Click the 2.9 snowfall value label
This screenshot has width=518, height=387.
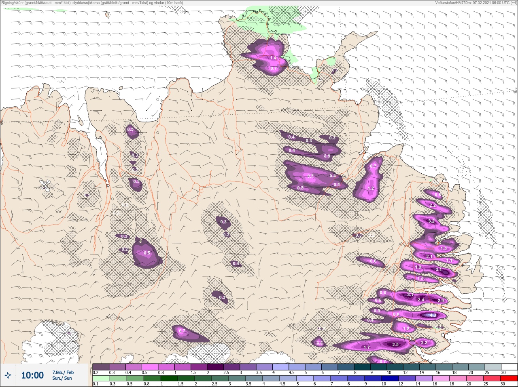coord(441,301)
